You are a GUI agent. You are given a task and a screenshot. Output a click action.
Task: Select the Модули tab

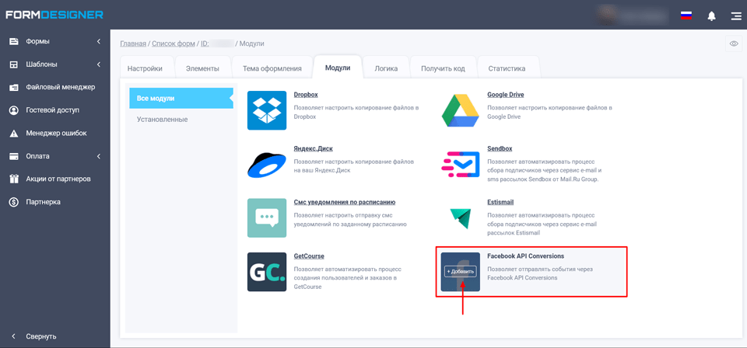point(337,68)
